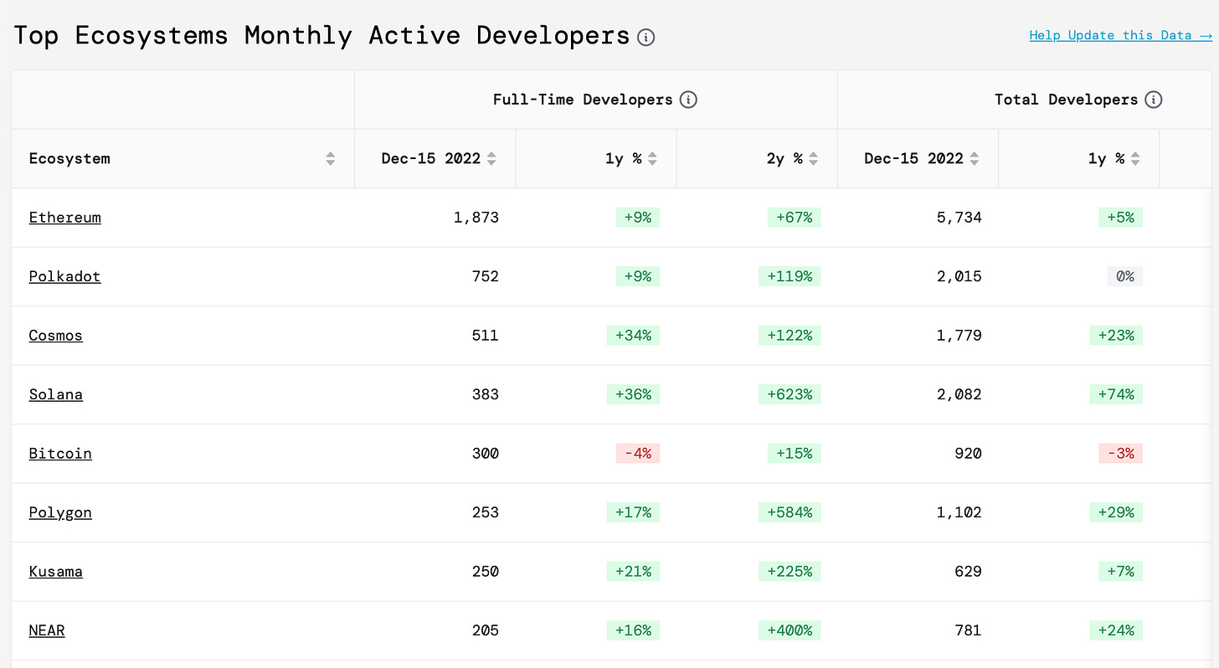1219x668 pixels.
Task: Select NEAR total developers 781
Action: [x=968, y=630]
